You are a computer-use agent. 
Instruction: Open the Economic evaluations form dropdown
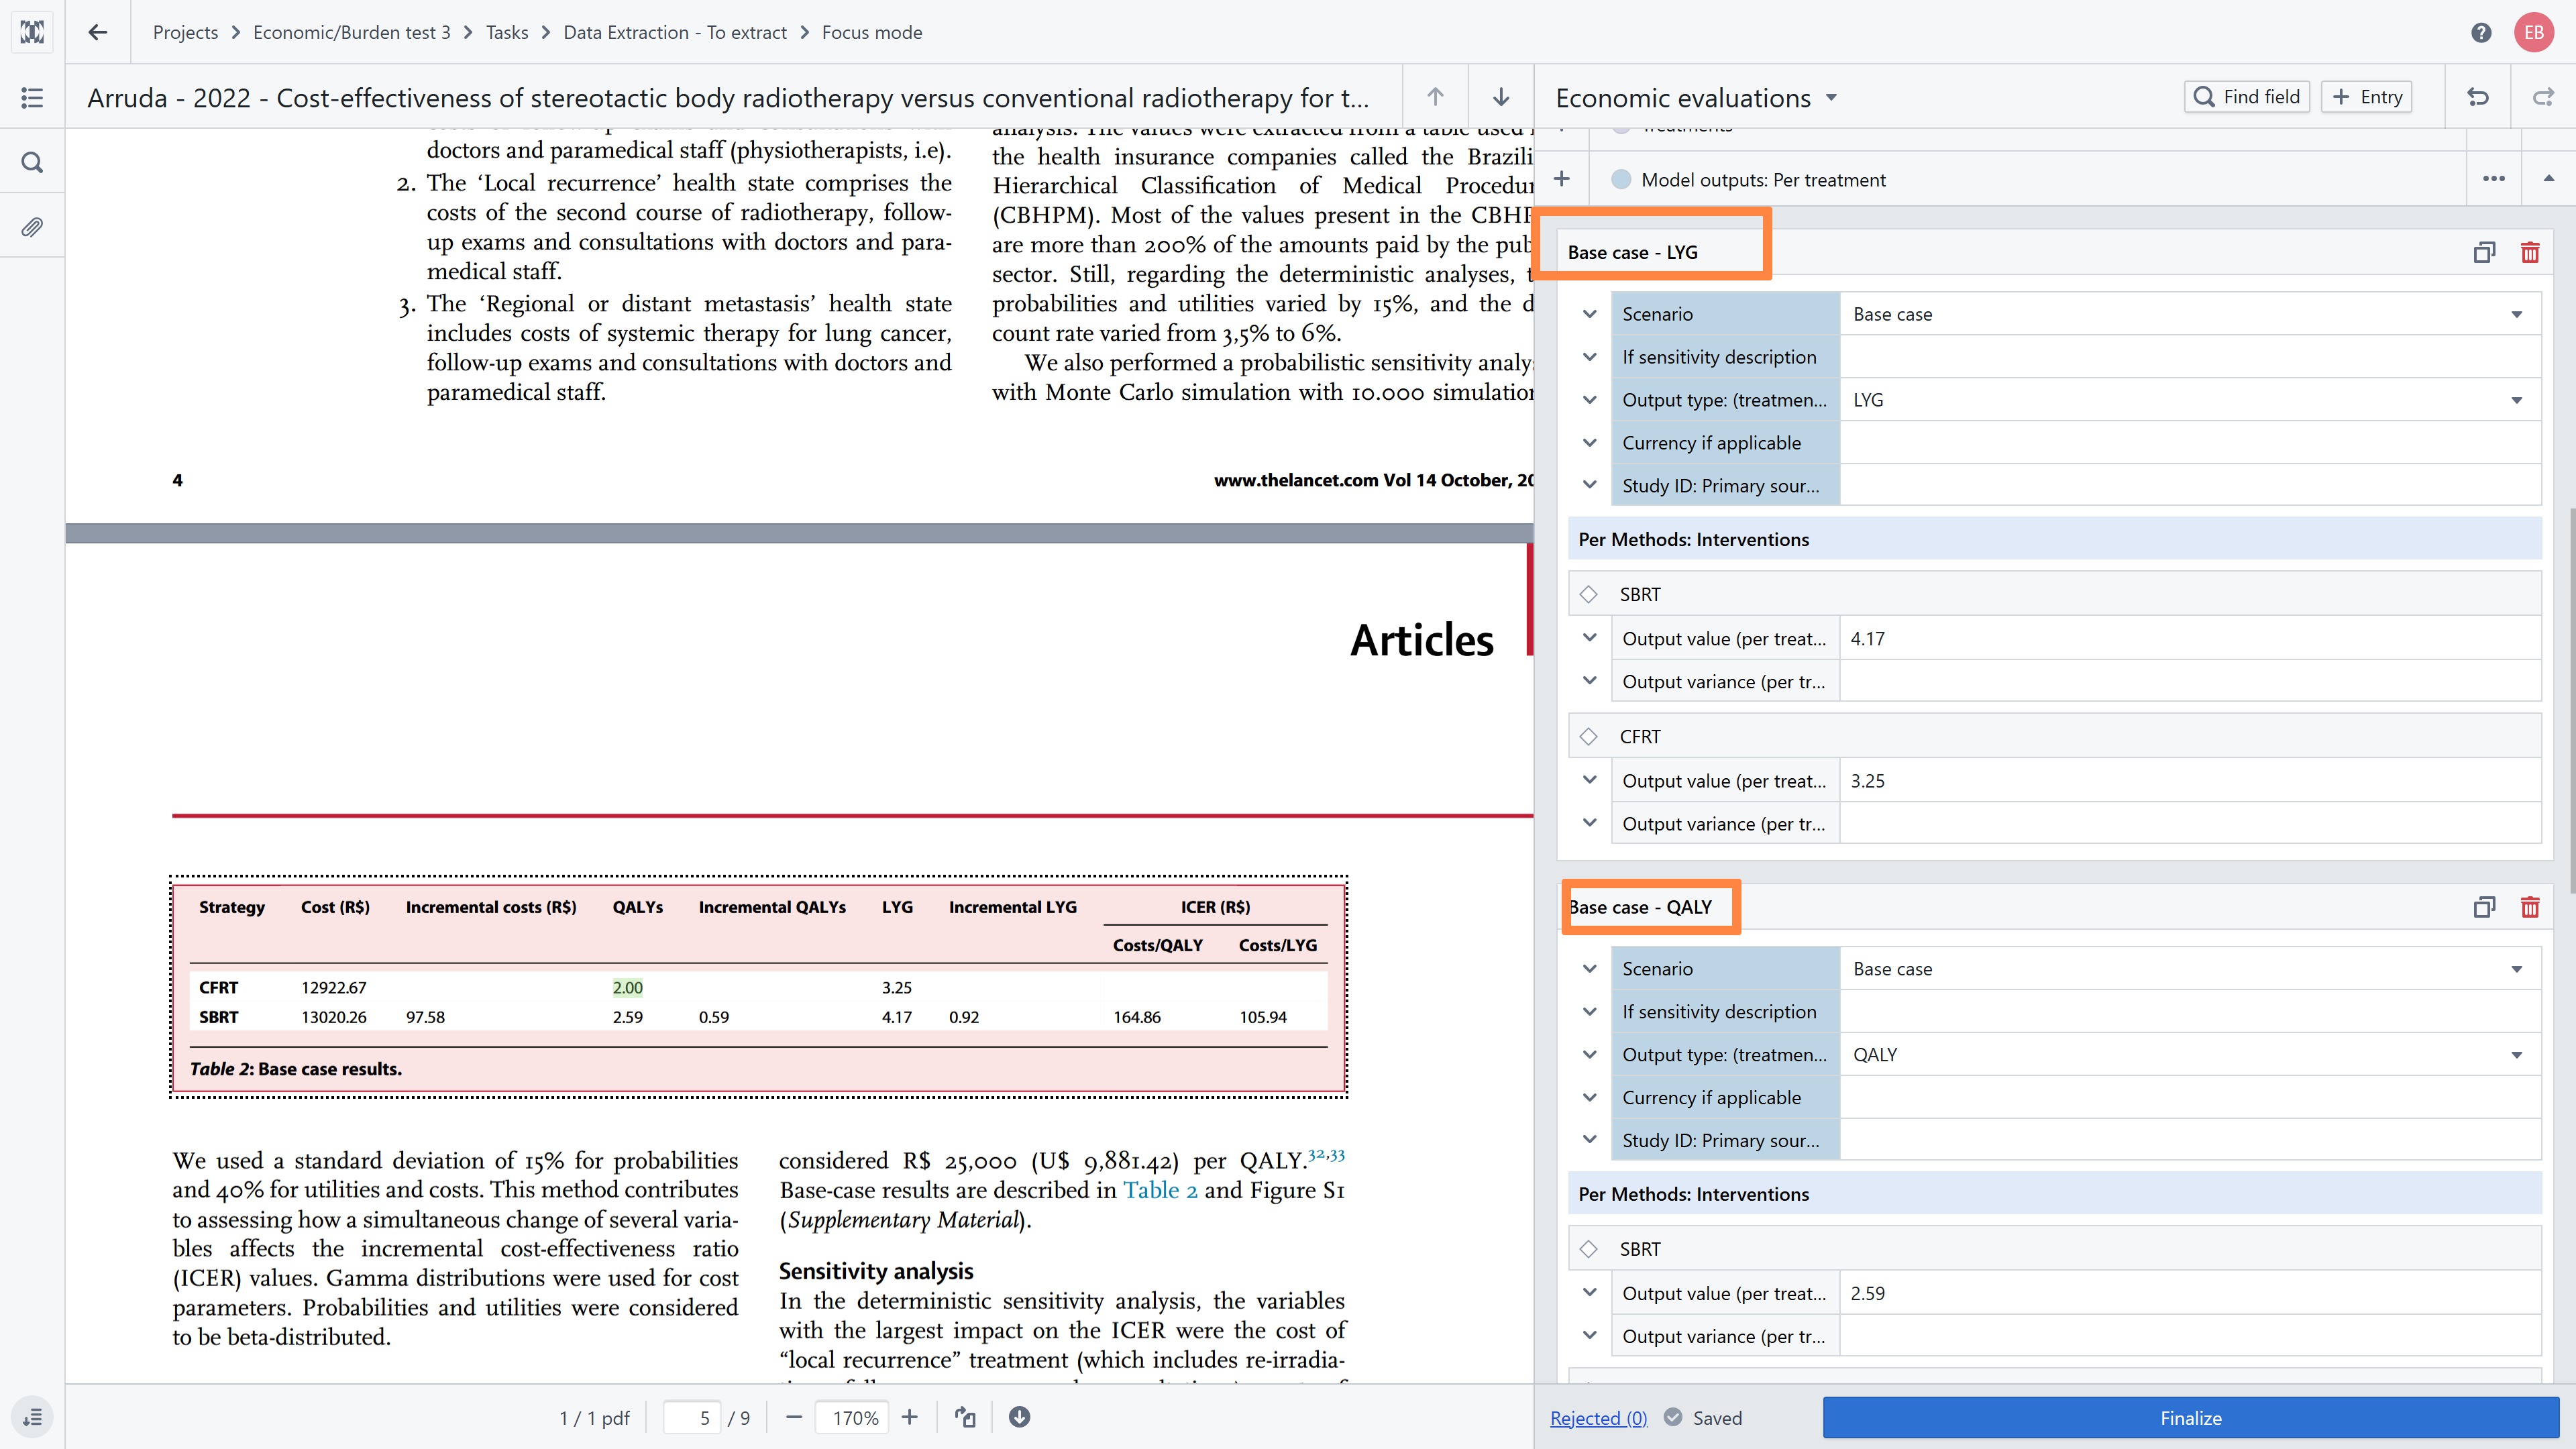pyautogui.click(x=1831, y=97)
